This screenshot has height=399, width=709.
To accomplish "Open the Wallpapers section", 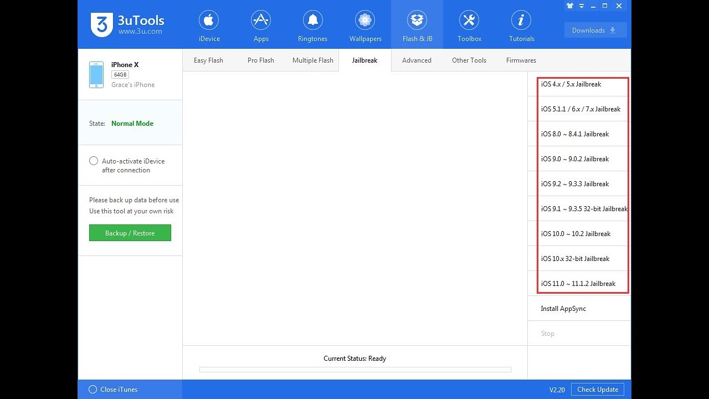I will 365,25.
